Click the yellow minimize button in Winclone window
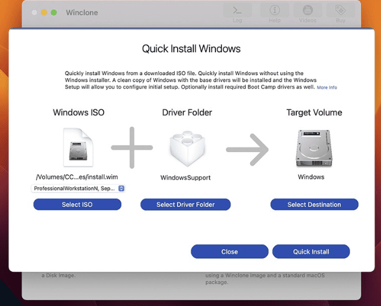The height and width of the screenshot is (306, 381). pos(44,13)
